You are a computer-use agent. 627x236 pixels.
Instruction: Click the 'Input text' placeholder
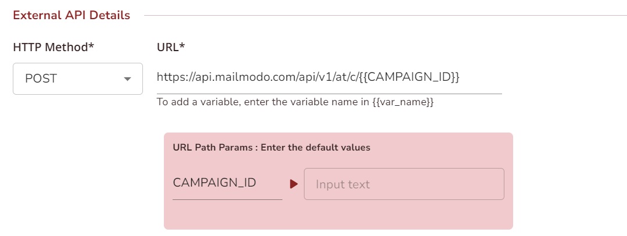coord(343,185)
